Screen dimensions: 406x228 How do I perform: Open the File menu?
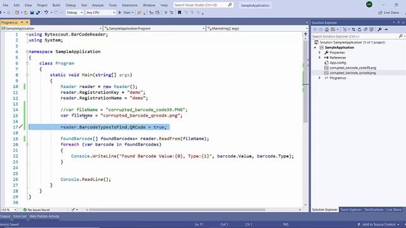pyautogui.click(x=6, y=5)
